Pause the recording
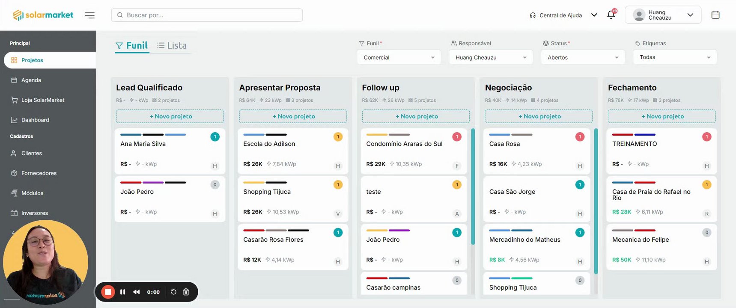Screen dimensions: 736x308 point(123,292)
